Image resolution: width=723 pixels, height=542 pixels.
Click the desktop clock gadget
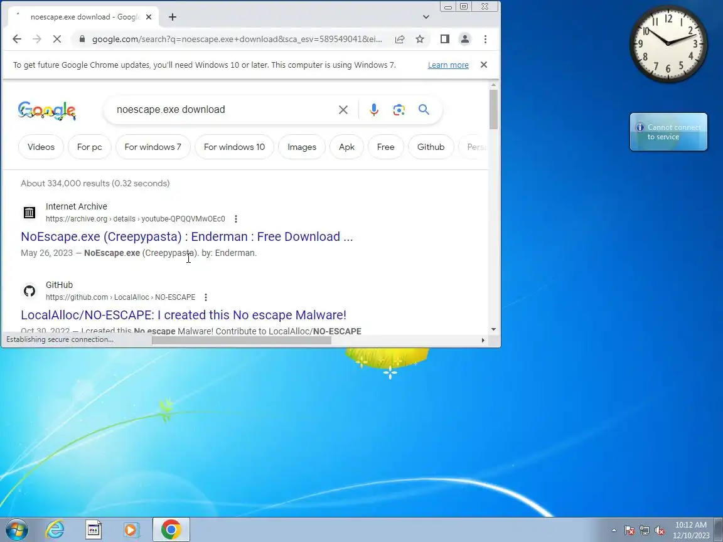point(668,44)
